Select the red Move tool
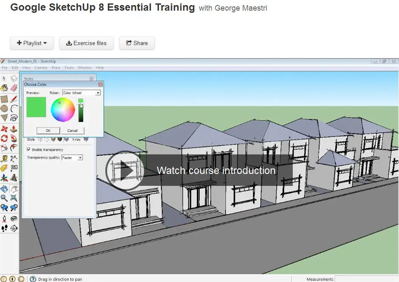This screenshot has height=282, width=399. tap(4, 129)
